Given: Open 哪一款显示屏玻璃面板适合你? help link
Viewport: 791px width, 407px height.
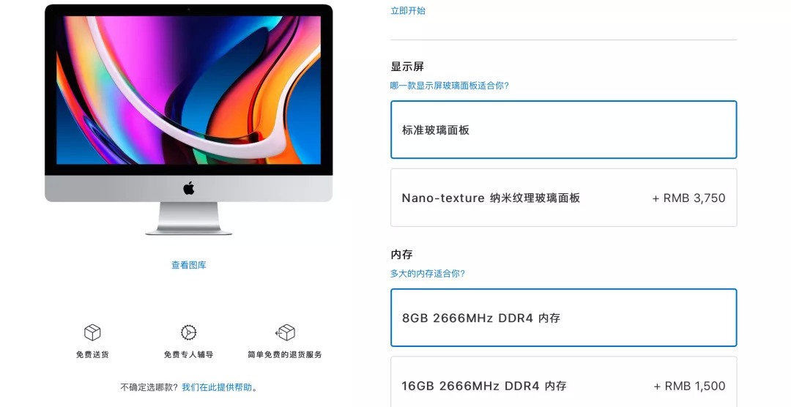Looking at the screenshot, I should tap(450, 86).
